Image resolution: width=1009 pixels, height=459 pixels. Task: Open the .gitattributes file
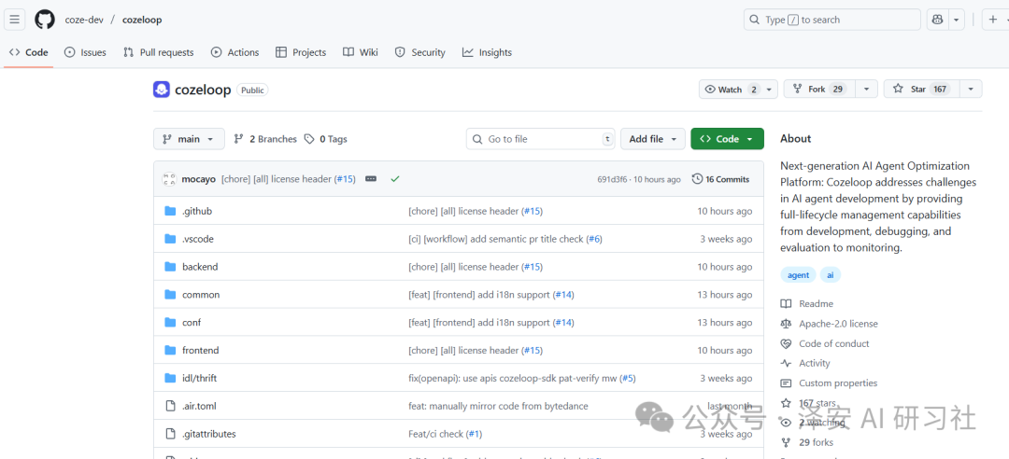(209, 434)
